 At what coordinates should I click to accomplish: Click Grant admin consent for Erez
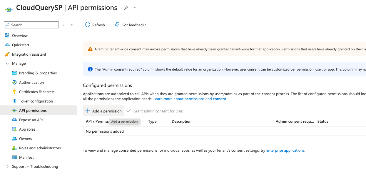[x=155, y=111]
